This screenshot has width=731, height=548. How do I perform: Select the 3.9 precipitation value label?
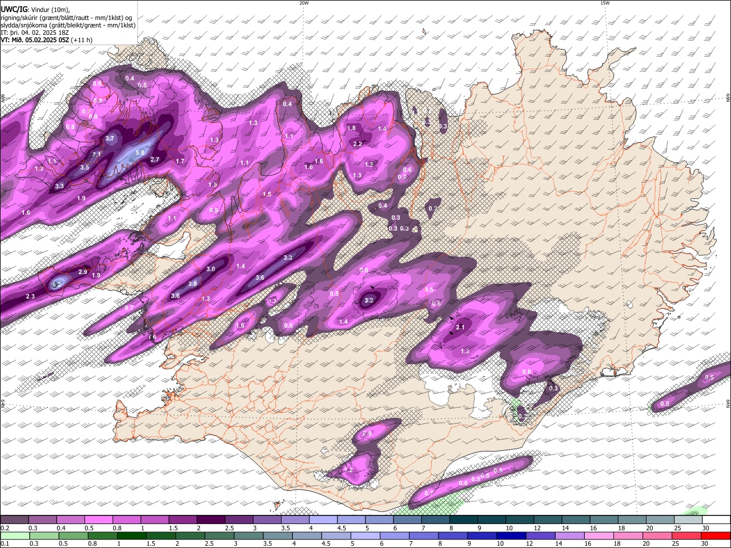point(192,284)
